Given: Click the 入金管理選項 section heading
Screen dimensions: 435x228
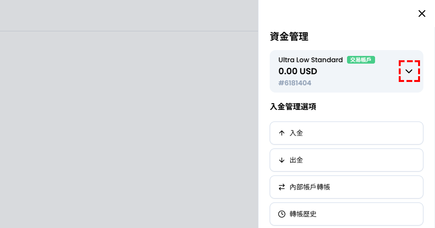Looking at the screenshot, I should (293, 107).
